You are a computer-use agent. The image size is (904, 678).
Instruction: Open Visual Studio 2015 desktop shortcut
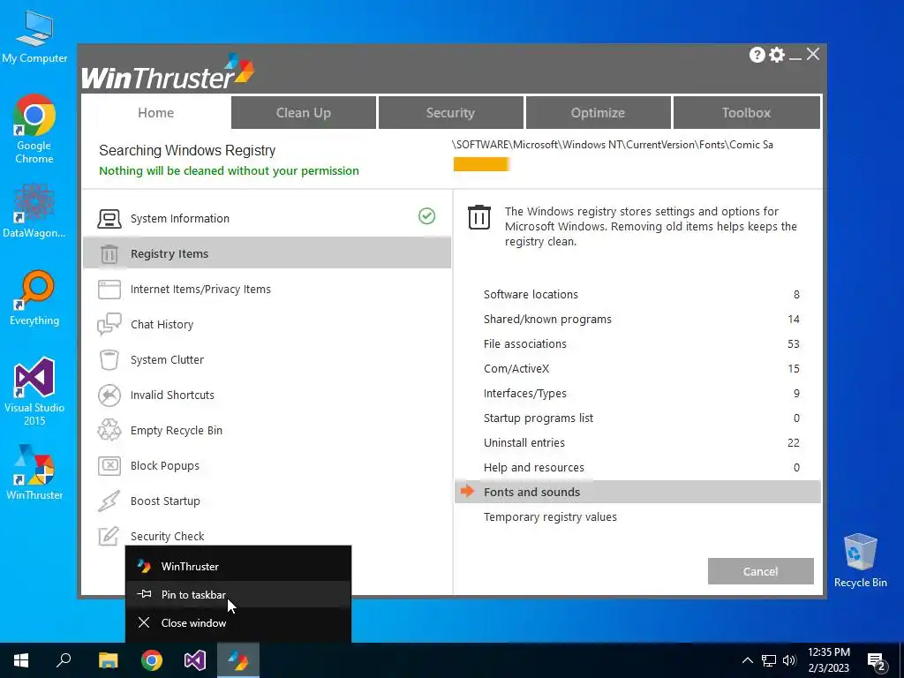[34, 391]
